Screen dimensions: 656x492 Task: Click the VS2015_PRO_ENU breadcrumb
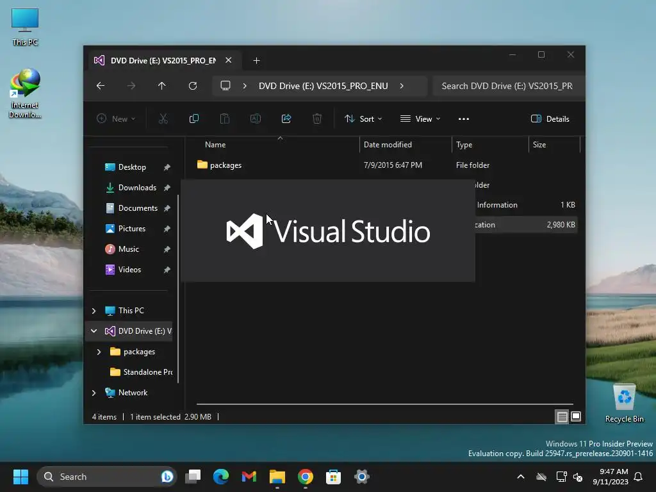(323, 86)
